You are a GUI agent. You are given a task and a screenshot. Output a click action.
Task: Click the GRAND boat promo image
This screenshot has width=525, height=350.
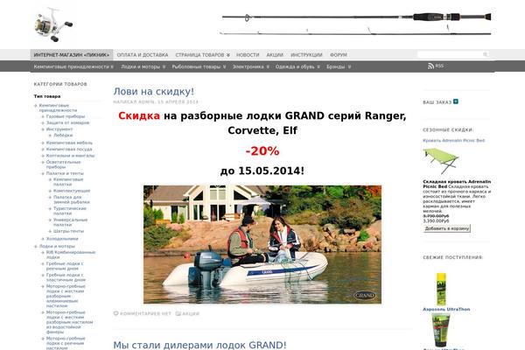(x=262, y=244)
